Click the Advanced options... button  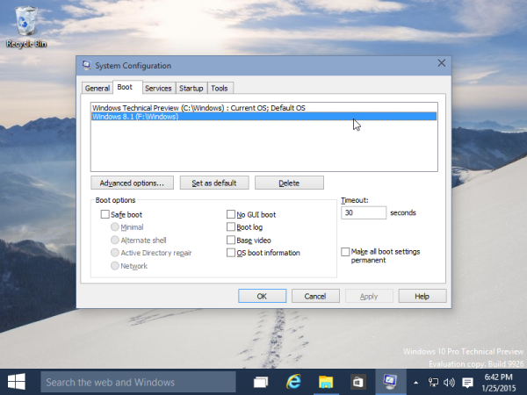[x=132, y=183]
